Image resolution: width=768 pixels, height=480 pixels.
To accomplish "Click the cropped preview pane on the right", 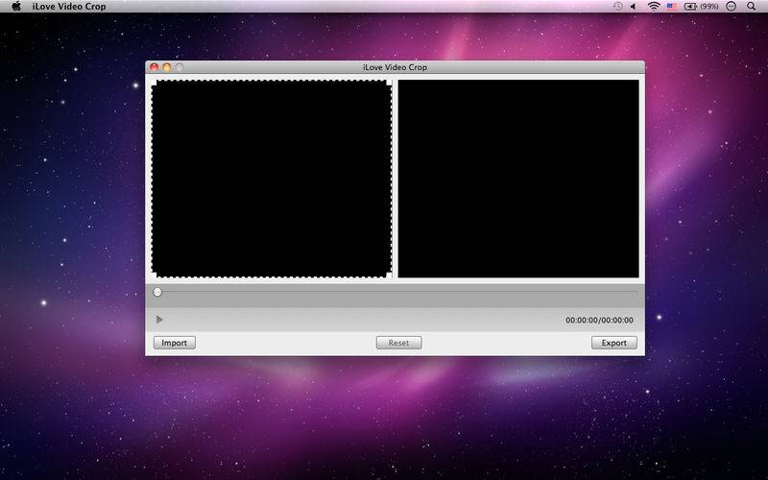I will 518,179.
